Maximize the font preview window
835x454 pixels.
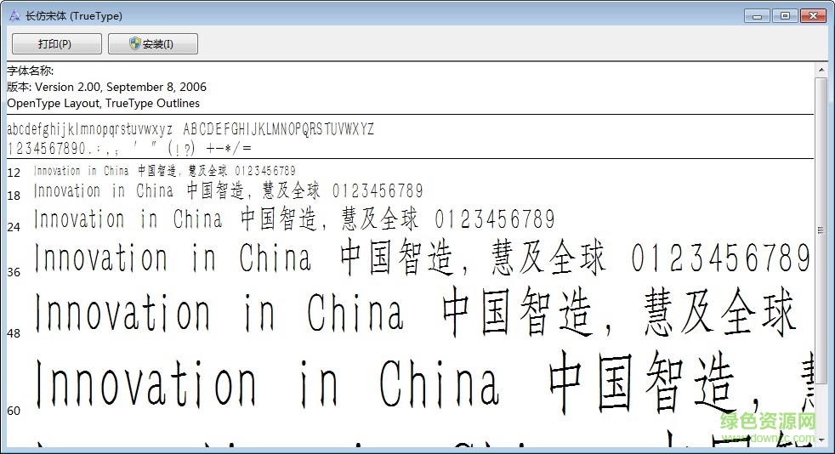pyautogui.click(x=784, y=15)
